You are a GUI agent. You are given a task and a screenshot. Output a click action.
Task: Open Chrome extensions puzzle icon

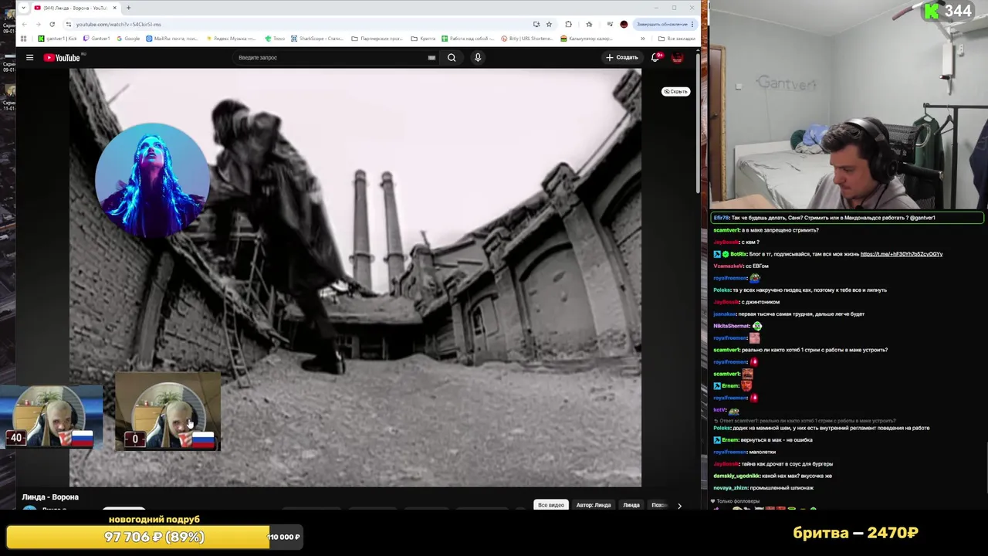[x=569, y=24]
